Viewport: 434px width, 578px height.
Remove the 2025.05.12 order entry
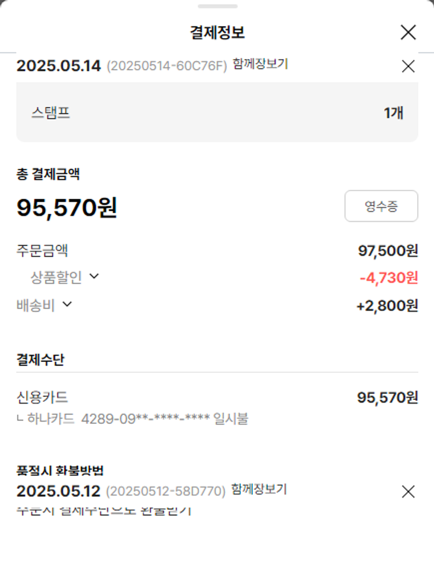pos(408,492)
